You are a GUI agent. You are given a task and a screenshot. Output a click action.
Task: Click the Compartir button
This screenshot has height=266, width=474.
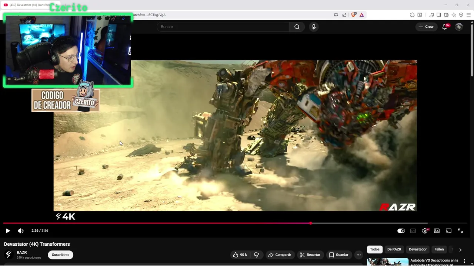point(280,255)
